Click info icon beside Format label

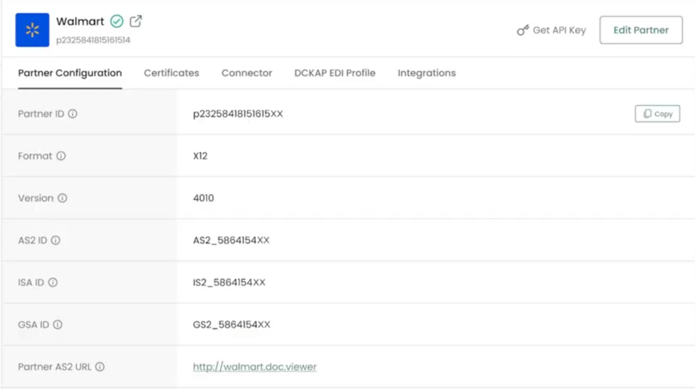pyautogui.click(x=61, y=156)
